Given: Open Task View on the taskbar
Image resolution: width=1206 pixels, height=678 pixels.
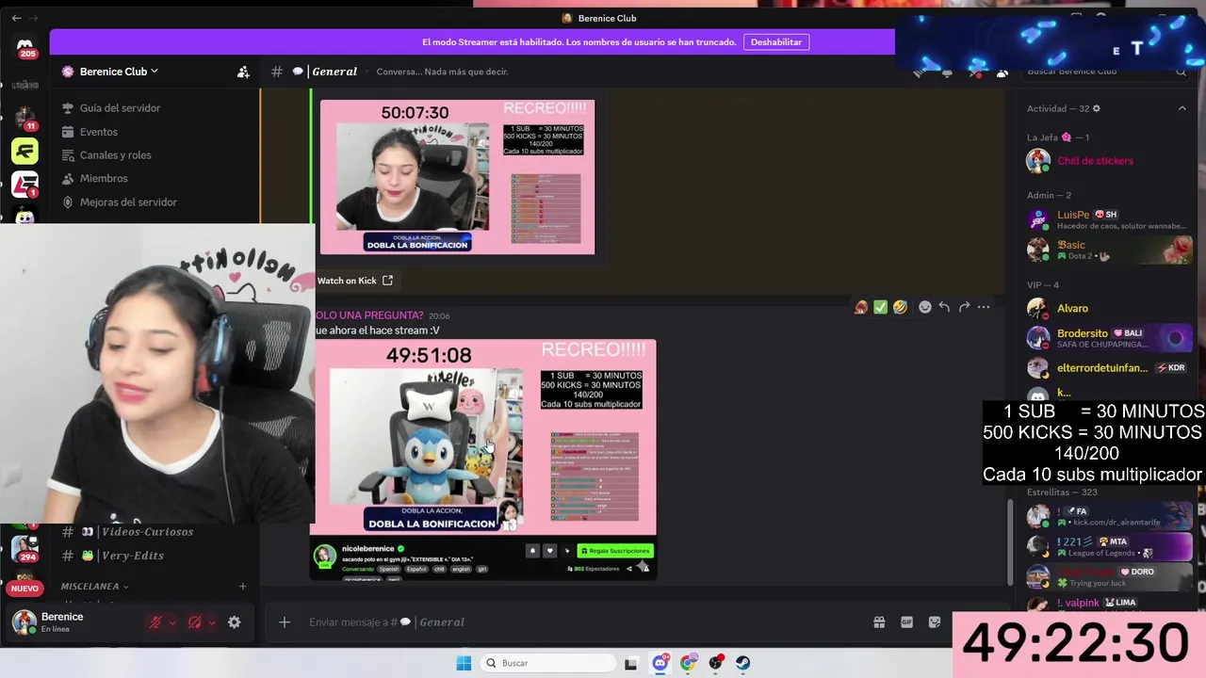Looking at the screenshot, I should click(630, 663).
